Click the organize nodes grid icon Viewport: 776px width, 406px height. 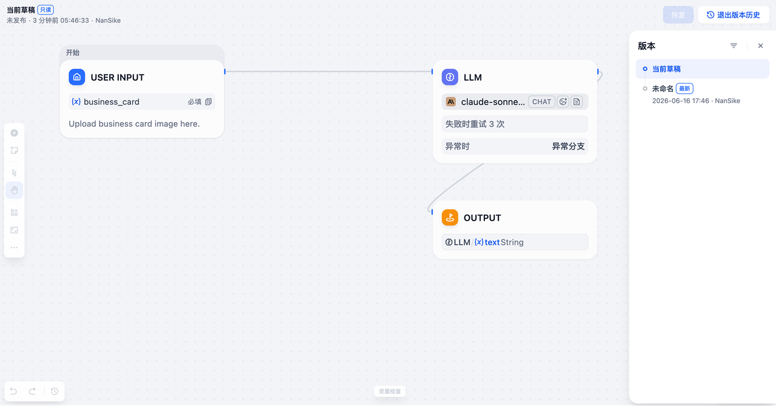[15, 213]
